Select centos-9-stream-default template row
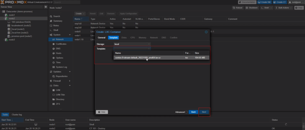 (x=161, y=58)
